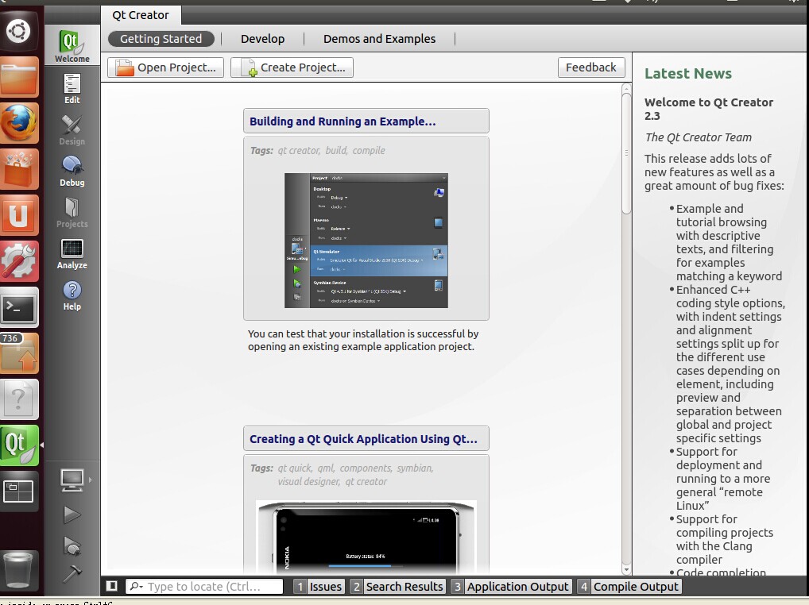Click the 'qt creator' tag in first tutorial
Image resolution: width=809 pixels, height=605 pixels.
[299, 151]
